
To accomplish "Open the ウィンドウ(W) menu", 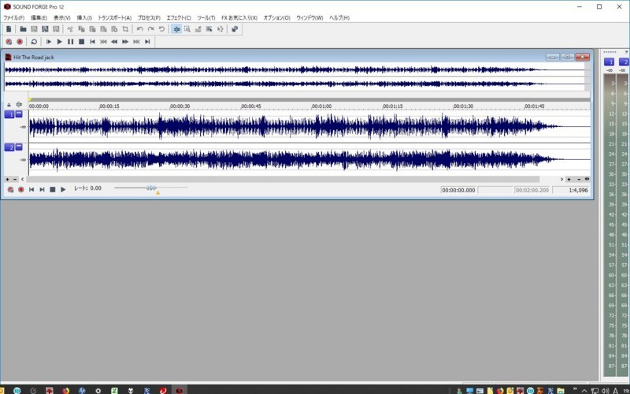I will click(309, 17).
